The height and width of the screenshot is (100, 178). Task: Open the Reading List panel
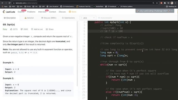[x=171, y=6]
